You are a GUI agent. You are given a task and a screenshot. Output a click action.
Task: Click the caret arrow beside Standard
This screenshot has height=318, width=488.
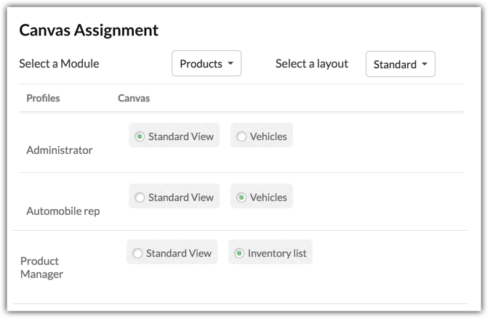click(x=424, y=65)
